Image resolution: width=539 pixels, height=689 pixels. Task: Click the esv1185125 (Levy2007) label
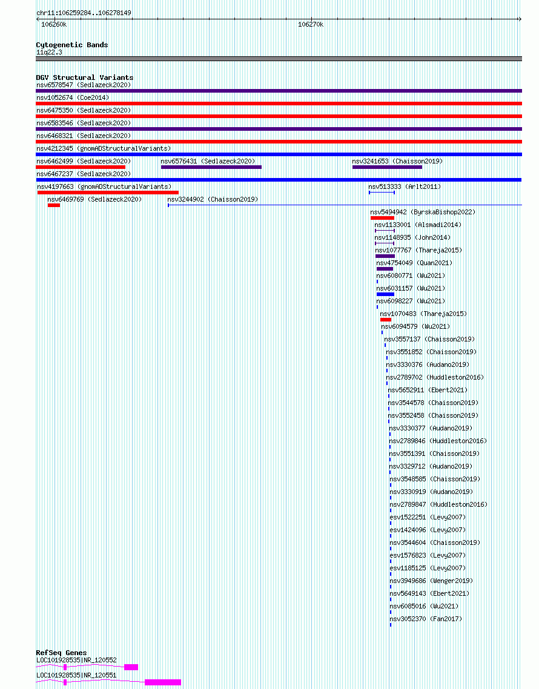428,569
